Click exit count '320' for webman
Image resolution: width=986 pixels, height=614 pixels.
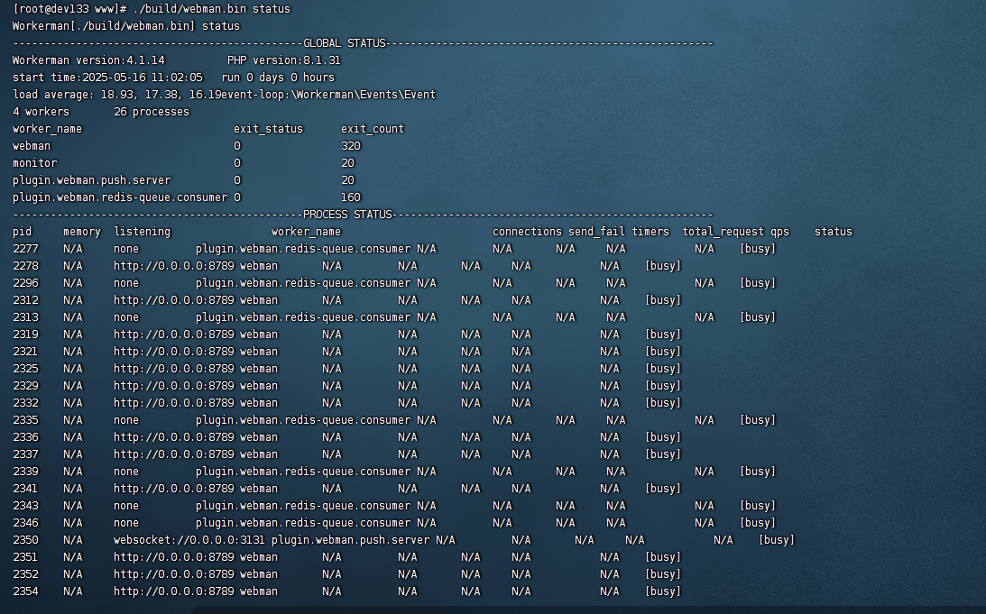pyautogui.click(x=351, y=146)
